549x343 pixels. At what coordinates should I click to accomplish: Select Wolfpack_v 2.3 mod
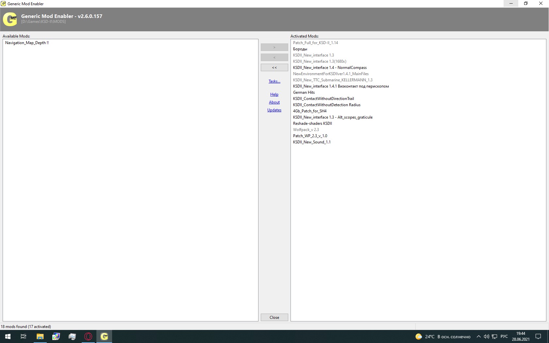click(306, 130)
